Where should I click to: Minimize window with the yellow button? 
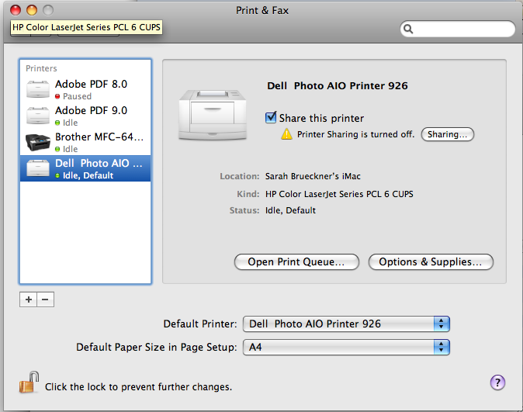tap(32, 10)
